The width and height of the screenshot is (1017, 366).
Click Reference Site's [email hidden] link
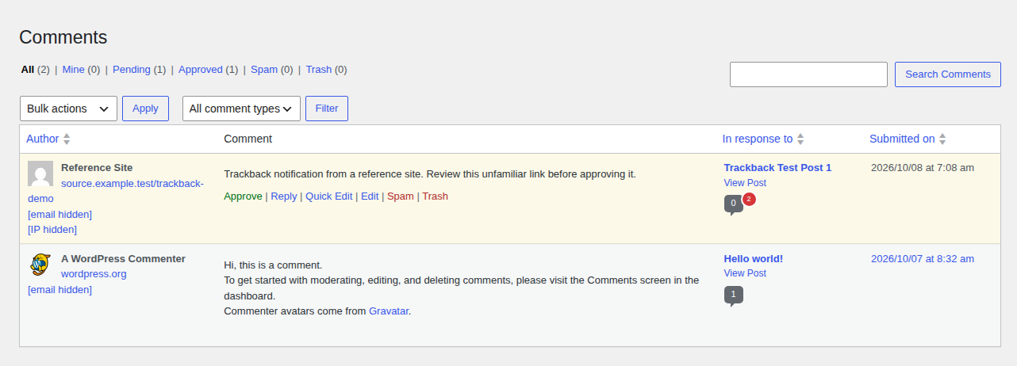tap(59, 215)
